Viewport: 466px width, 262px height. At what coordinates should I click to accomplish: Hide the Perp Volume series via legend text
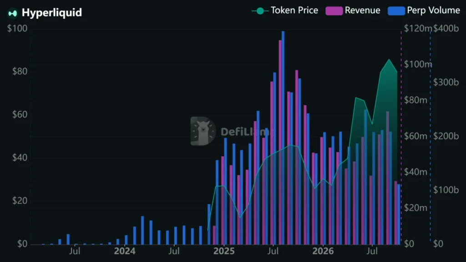pyautogui.click(x=433, y=10)
